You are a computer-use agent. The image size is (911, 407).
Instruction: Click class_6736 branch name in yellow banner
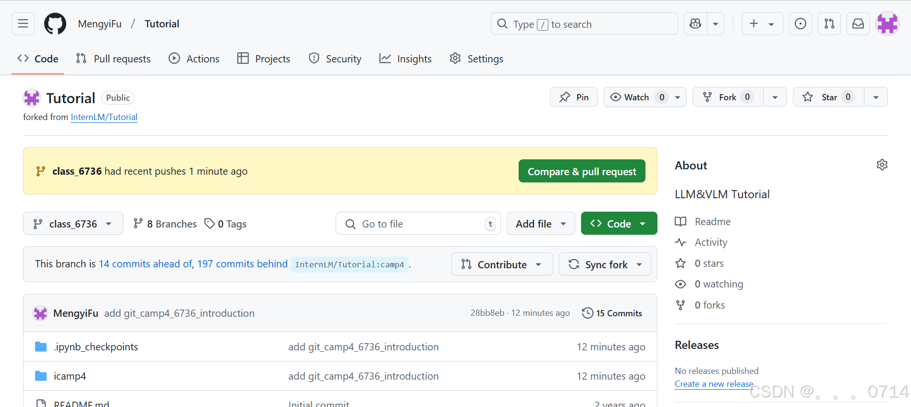[77, 171]
